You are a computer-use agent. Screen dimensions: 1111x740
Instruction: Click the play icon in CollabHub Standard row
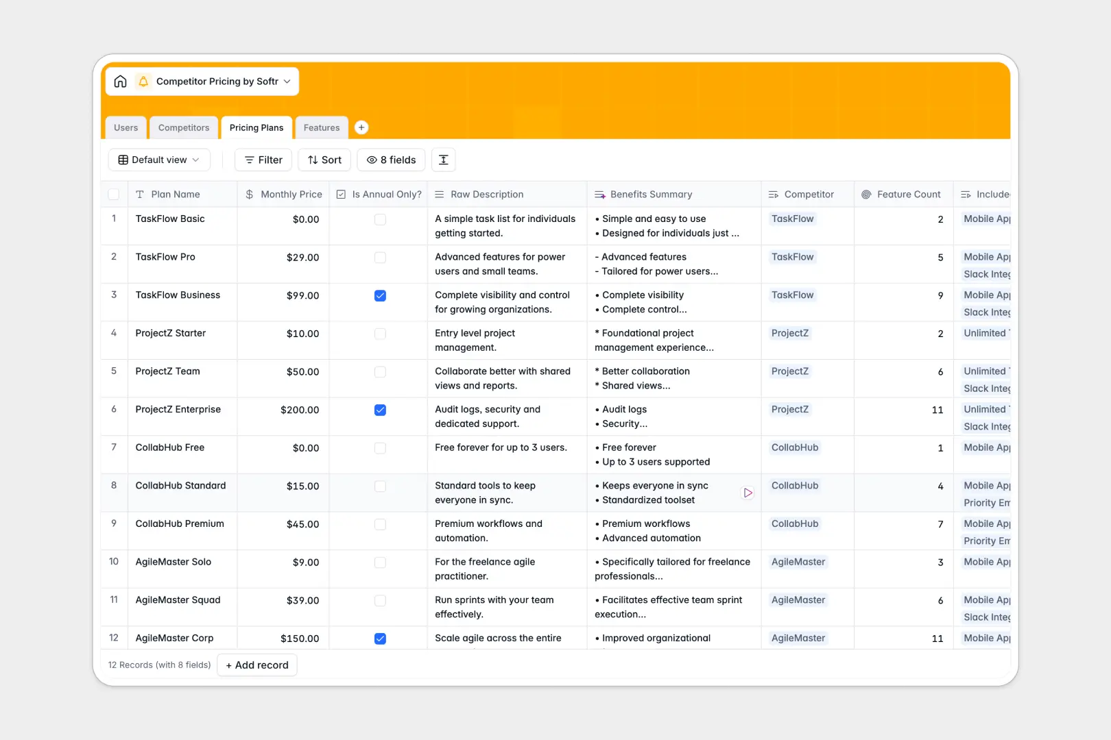(748, 493)
